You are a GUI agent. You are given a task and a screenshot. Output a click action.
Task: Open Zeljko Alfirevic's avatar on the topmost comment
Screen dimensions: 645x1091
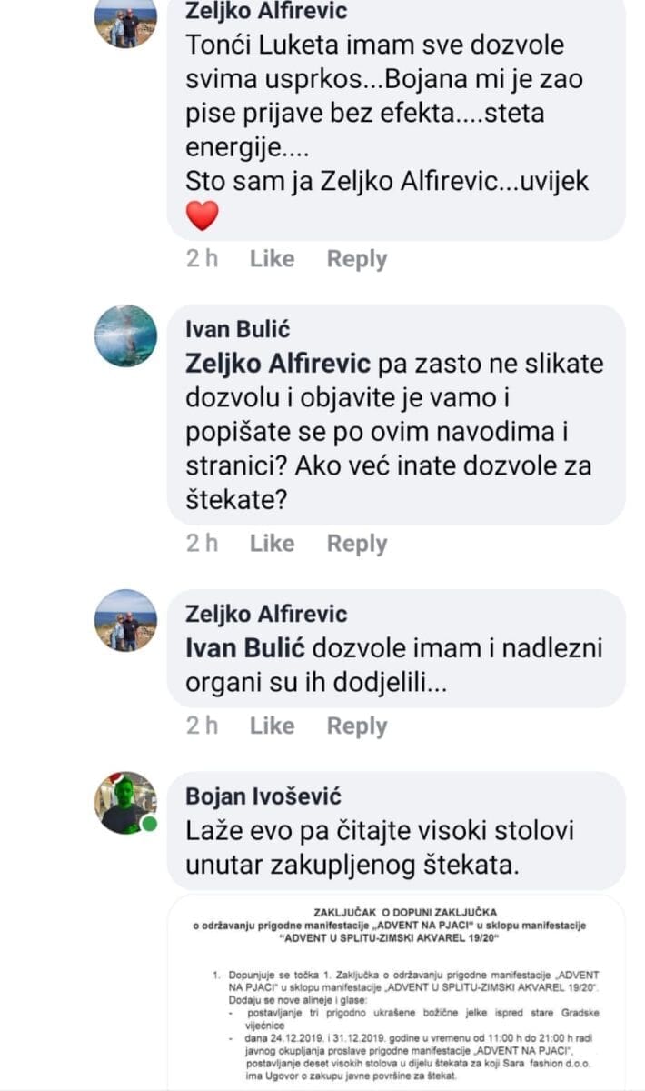click(x=125, y=23)
